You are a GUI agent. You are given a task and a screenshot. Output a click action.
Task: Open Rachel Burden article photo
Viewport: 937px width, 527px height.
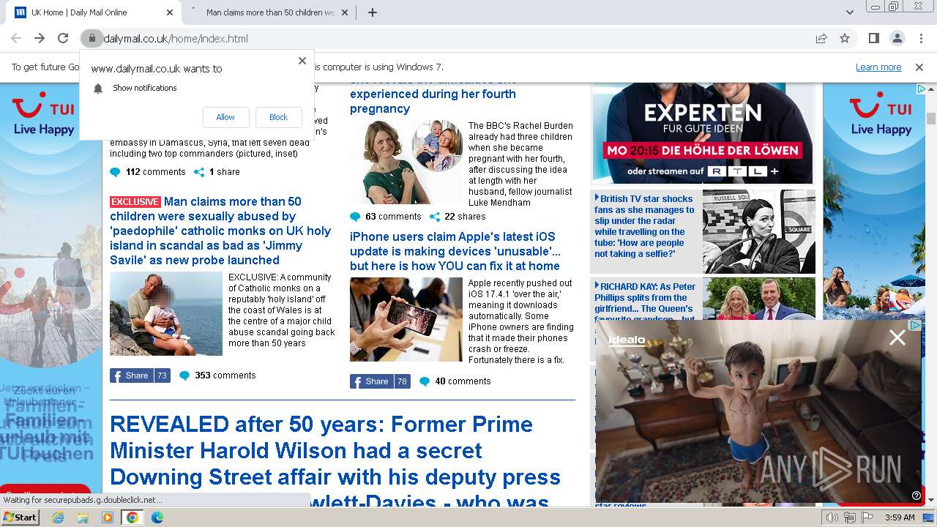click(406, 162)
